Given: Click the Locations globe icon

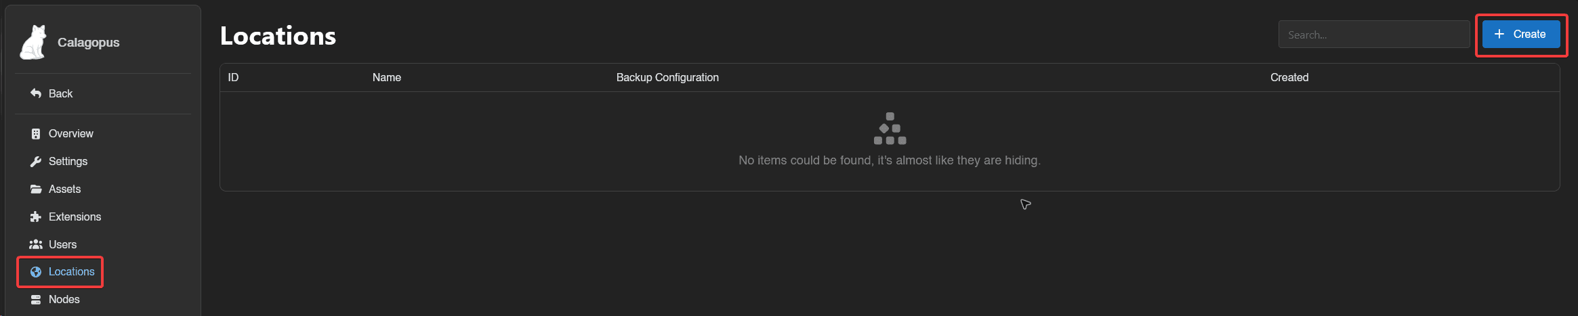Looking at the screenshot, I should (x=36, y=272).
